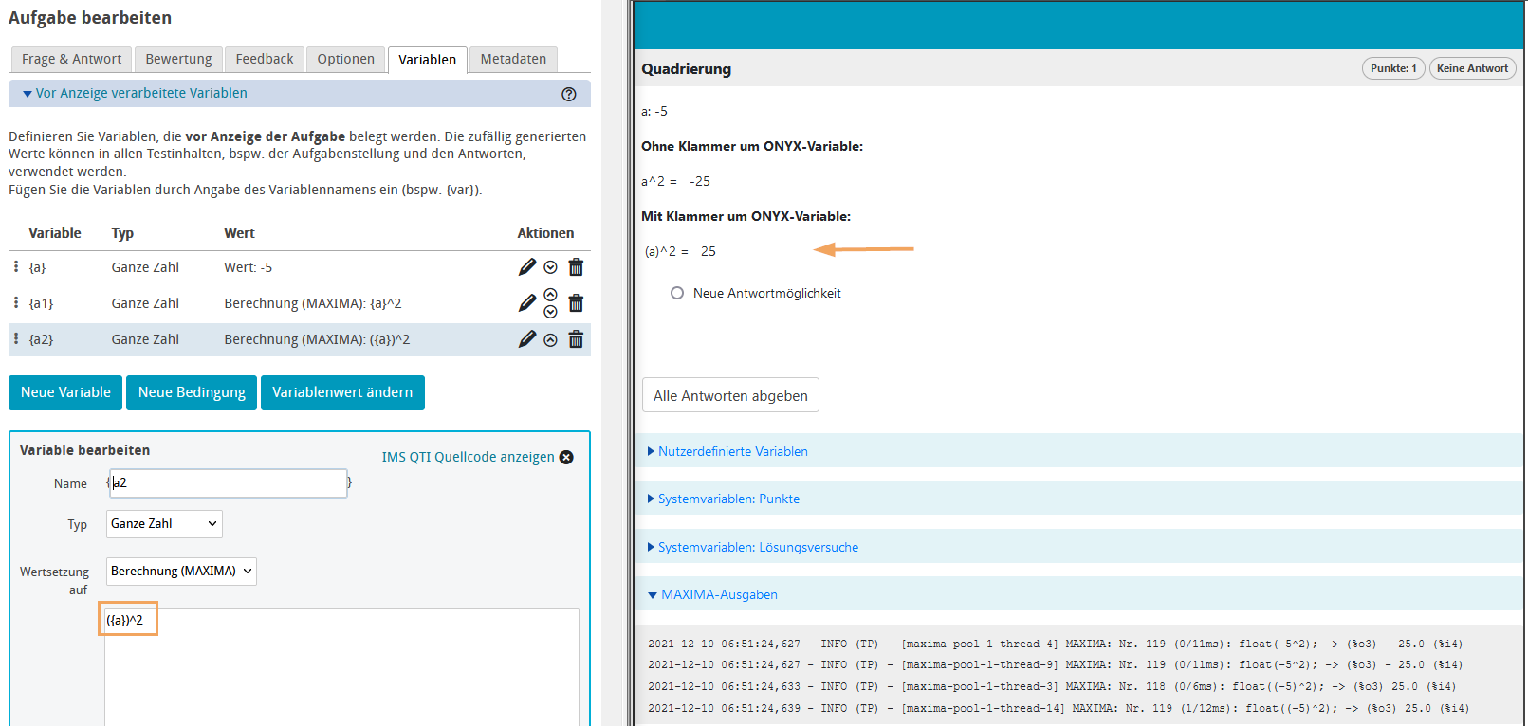Click the drag handle of variable {a1}
Image resolution: width=1528 pixels, height=726 pixels.
click(x=16, y=303)
